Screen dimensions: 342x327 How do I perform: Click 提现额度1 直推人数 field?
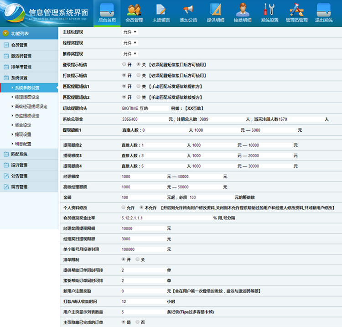point(165,130)
